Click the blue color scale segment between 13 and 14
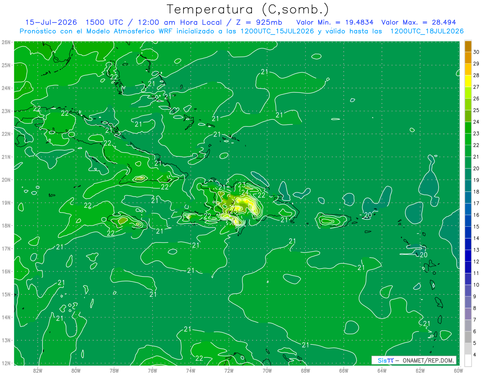This screenshot has height=376, width=487. [x=468, y=244]
